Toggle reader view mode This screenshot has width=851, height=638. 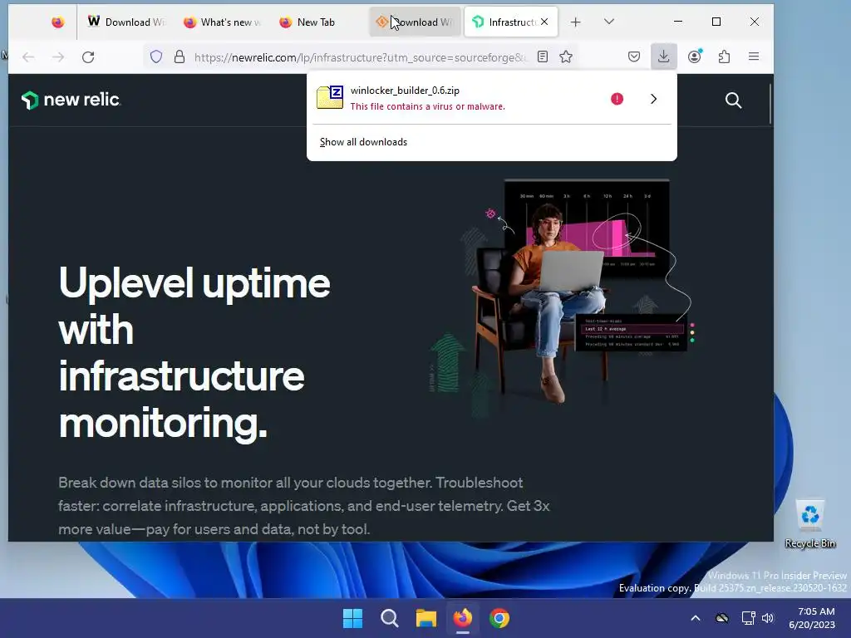tap(542, 56)
